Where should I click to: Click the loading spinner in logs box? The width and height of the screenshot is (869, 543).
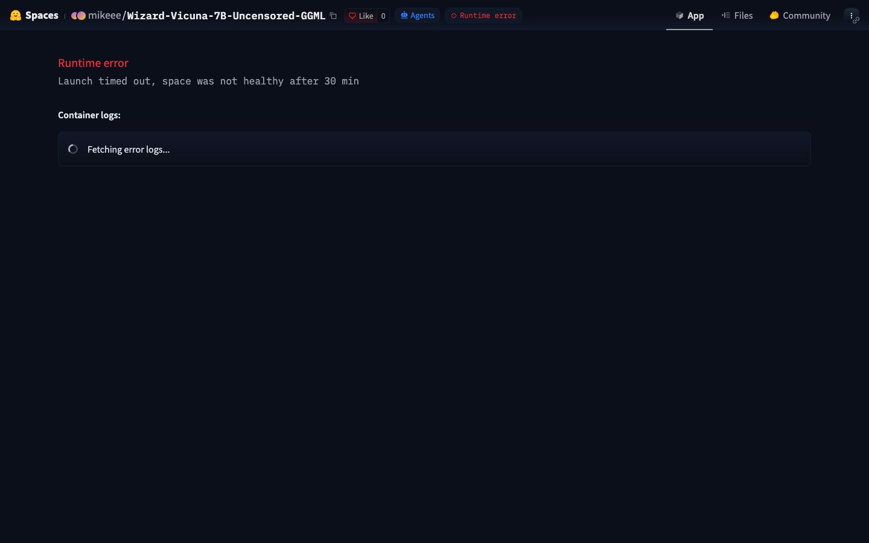click(73, 149)
